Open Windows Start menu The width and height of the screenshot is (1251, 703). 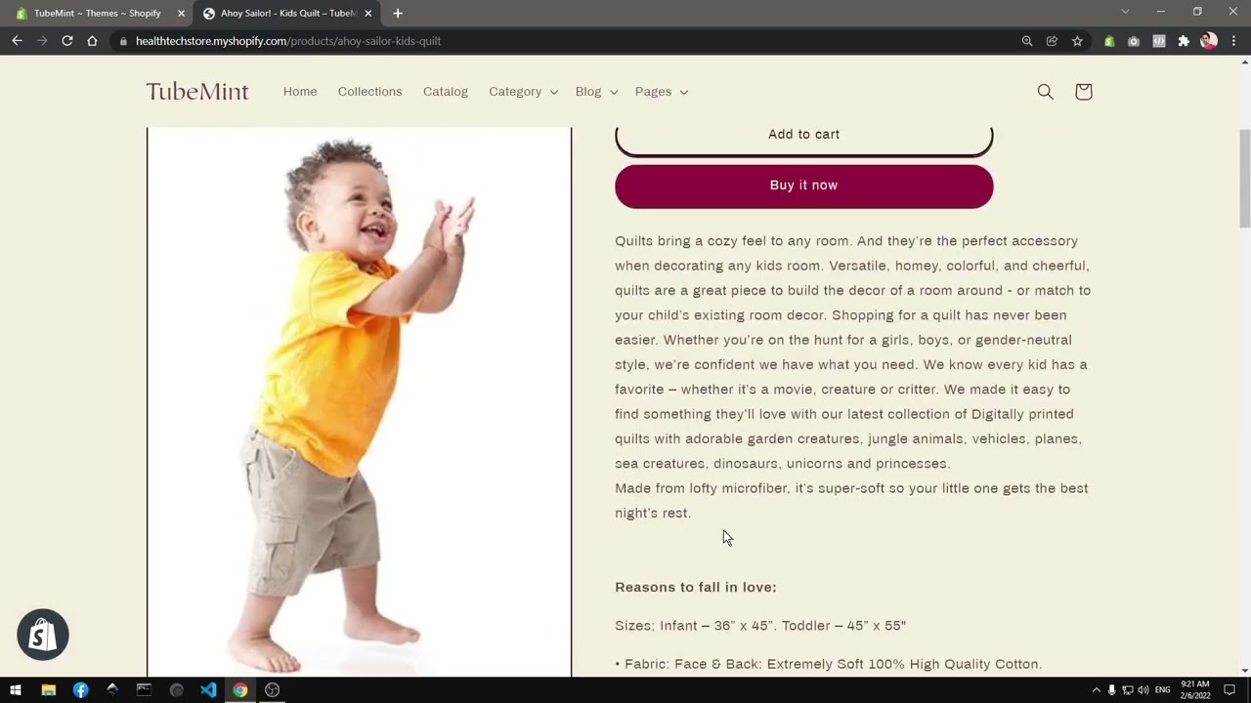[x=16, y=689]
